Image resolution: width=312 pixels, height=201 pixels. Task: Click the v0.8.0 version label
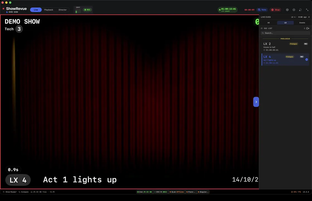click(306, 192)
